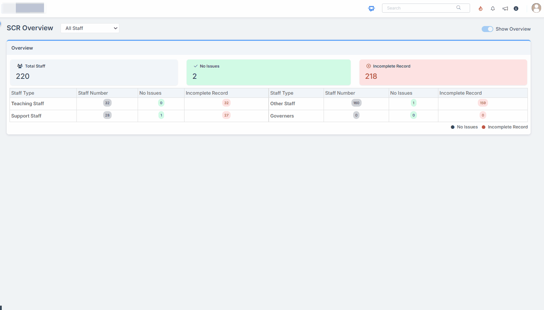The width and height of the screenshot is (544, 310).
Task: Open the All Staff dropdown
Action: pos(90,28)
